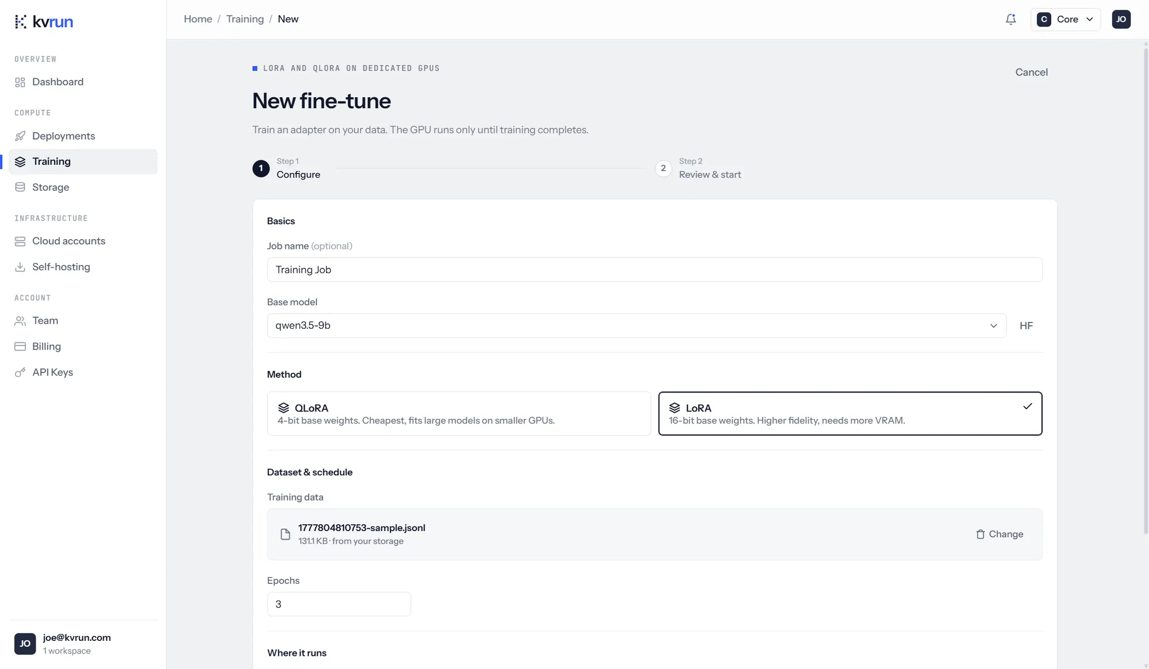The height and width of the screenshot is (669, 1149).
Task: Click the QLoRA layers icon
Action: click(283, 407)
